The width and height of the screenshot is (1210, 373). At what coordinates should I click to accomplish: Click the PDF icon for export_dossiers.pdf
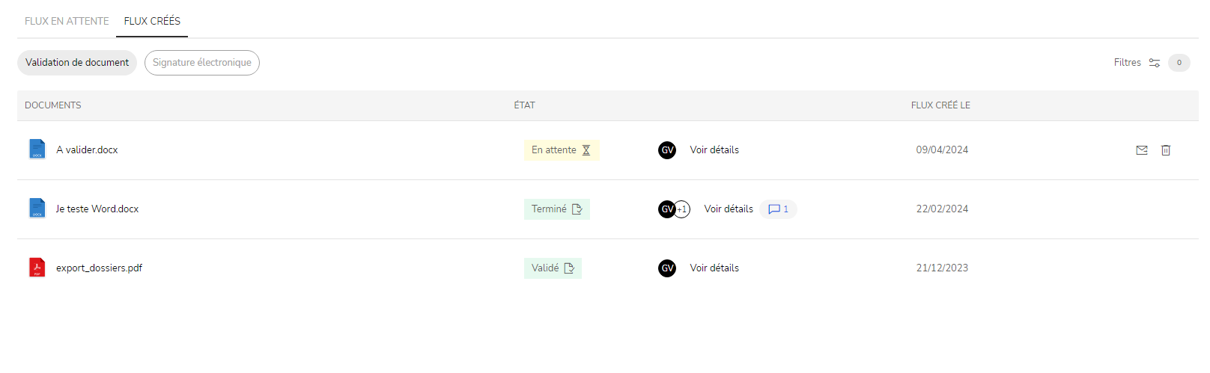click(37, 267)
